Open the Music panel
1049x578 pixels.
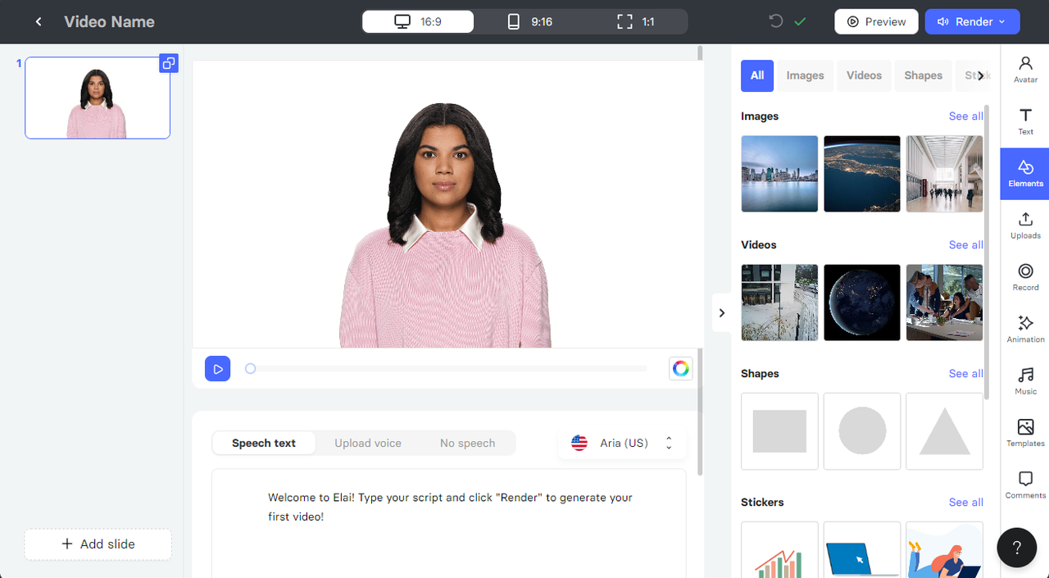1025,381
